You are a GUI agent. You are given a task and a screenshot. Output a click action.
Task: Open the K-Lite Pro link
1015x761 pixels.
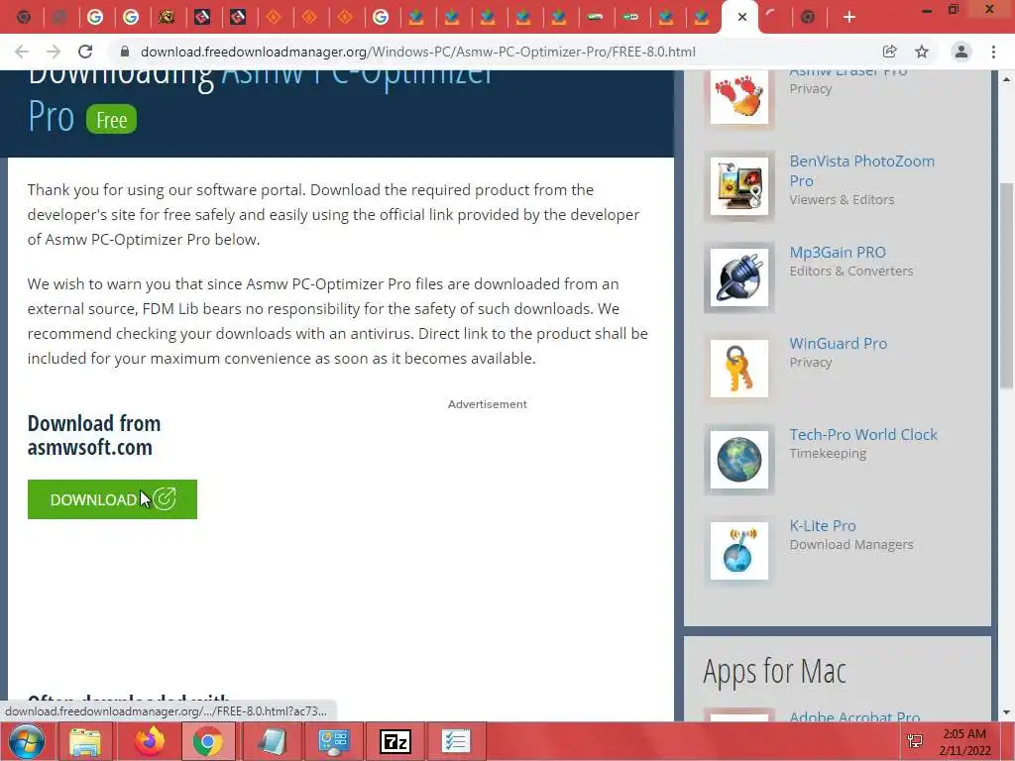pyautogui.click(x=822, y=525)
